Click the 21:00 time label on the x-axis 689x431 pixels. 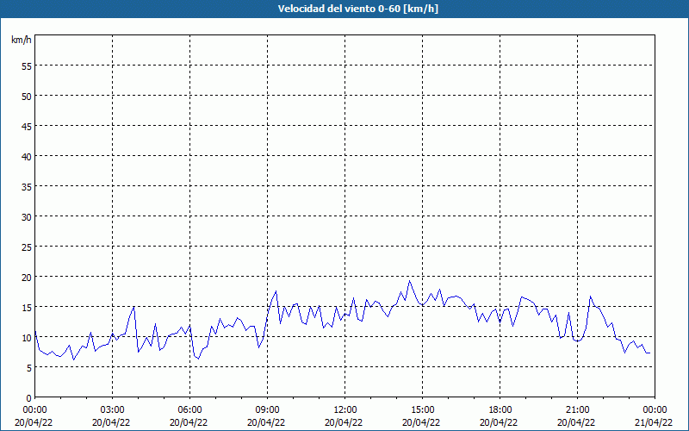click(x=577, y=410)
